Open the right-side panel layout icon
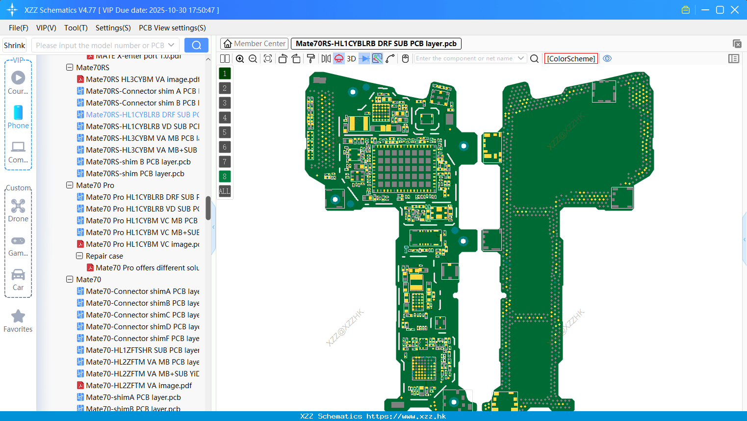The width and height of the screenshot is (747, 421). (x=734, y=58)
